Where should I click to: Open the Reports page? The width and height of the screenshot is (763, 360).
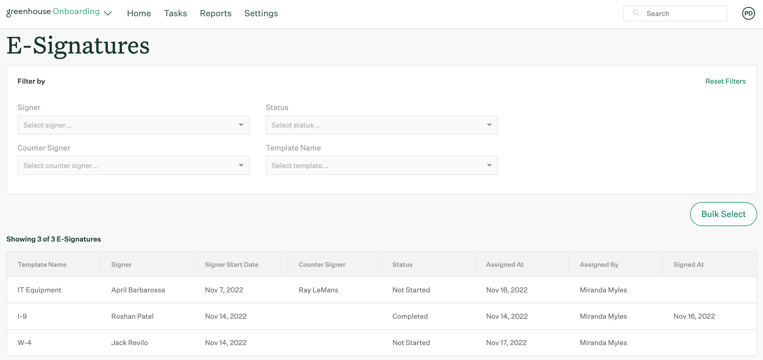(x=215, y=13)
